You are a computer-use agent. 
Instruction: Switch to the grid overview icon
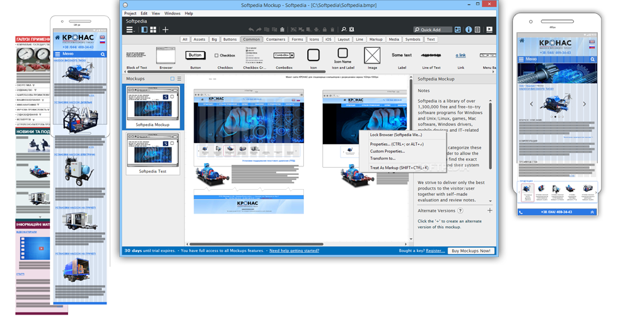(x=153, y=30)
